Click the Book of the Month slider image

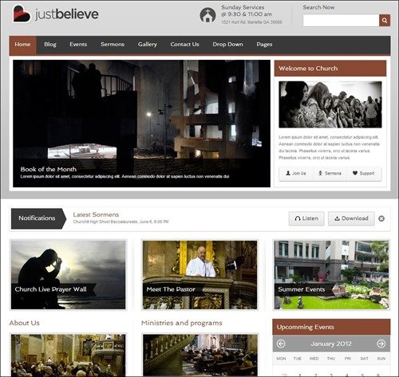pyautogui.click(x=141, y=124)
